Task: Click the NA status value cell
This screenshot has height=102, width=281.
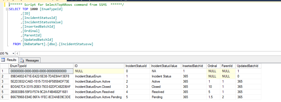Action: tap(165, 71)
